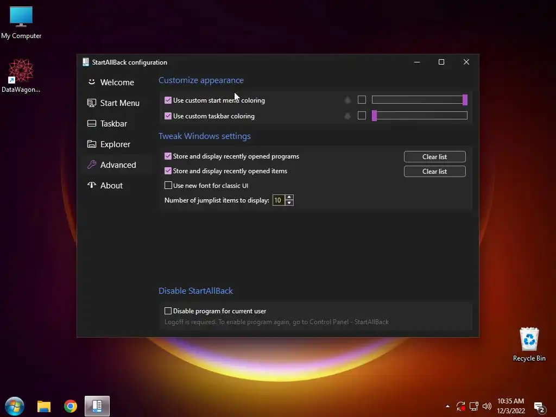Open the start menu color swatch
The image size is (556, 417).
pos(362,100)
